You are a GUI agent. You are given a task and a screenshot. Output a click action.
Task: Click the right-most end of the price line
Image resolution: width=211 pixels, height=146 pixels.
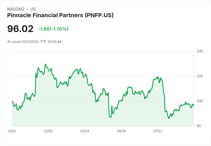[194, 106]
